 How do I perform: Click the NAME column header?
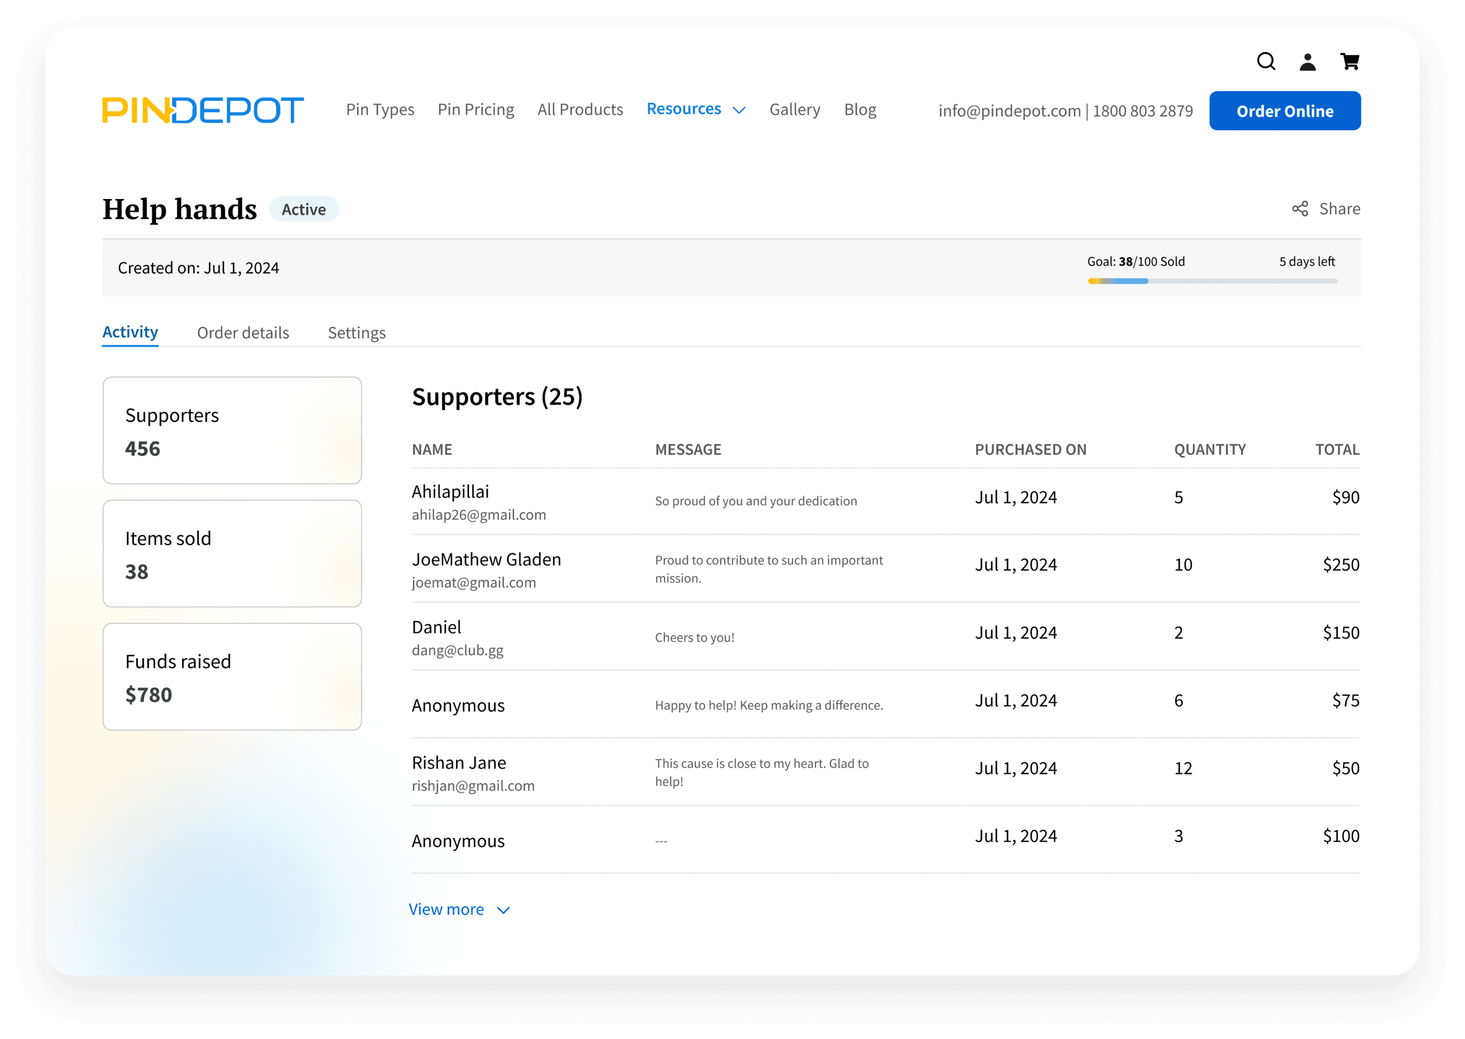pos(432,450)
